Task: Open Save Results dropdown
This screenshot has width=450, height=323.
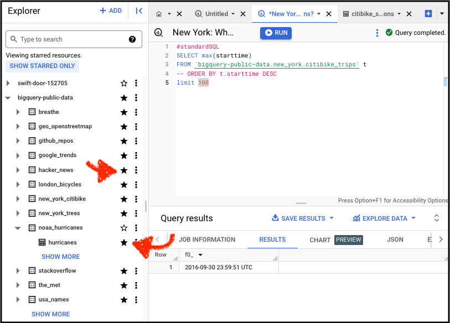Action: (303, 218)
